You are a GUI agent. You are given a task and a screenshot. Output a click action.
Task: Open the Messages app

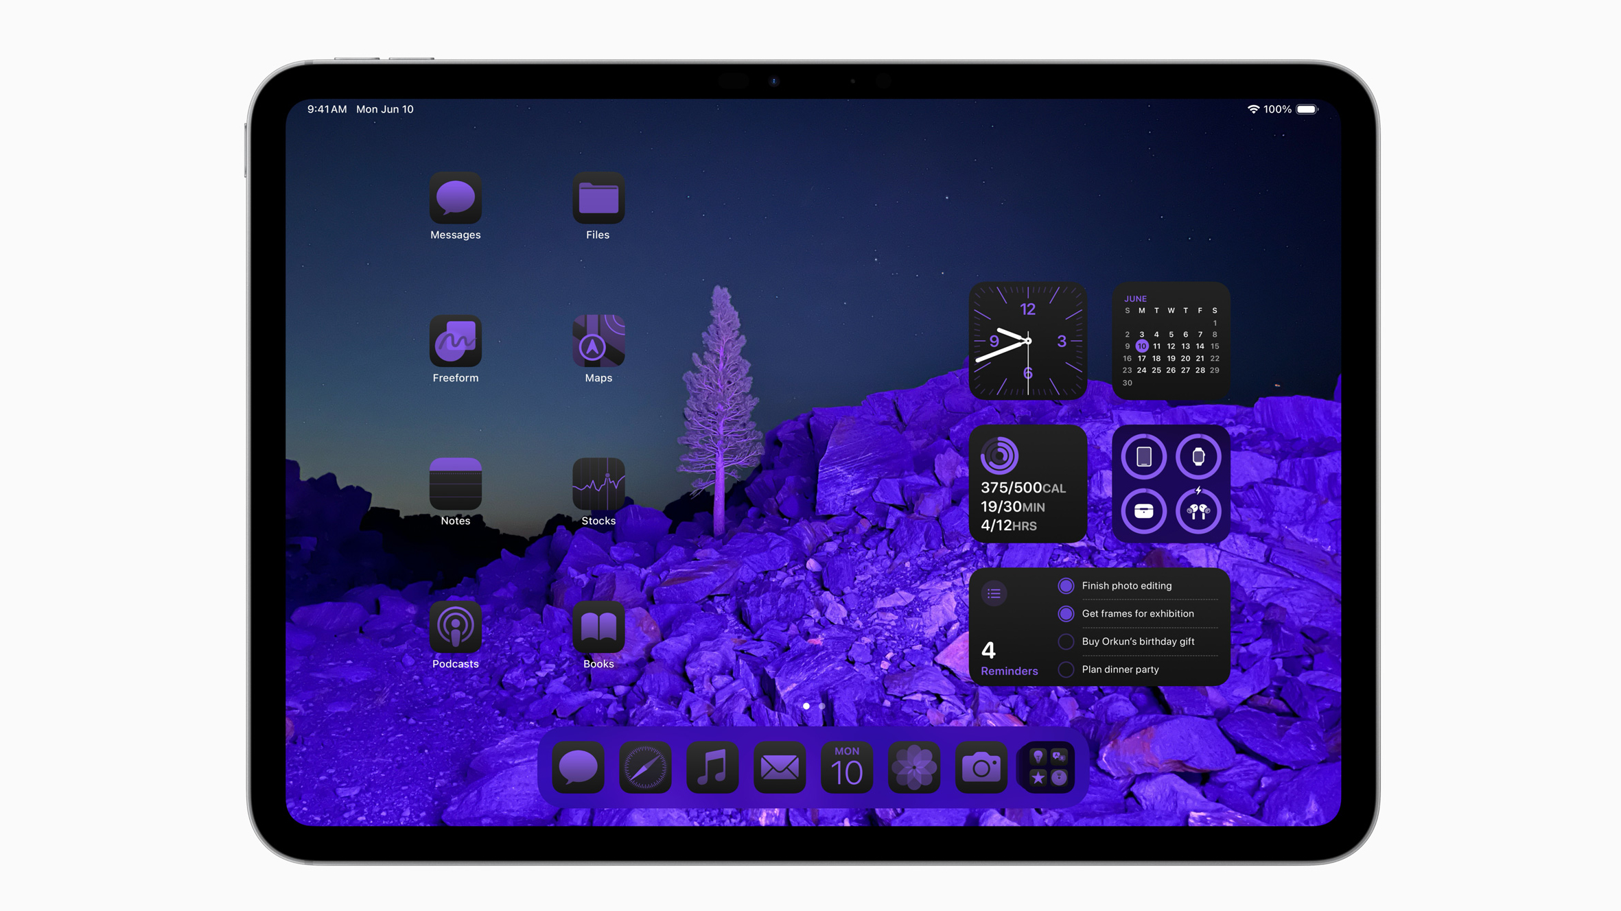(455, 200)
